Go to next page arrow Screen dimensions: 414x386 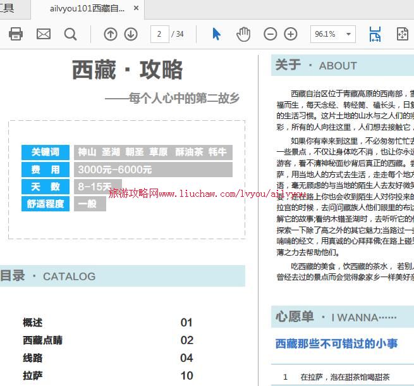point(131,34)
